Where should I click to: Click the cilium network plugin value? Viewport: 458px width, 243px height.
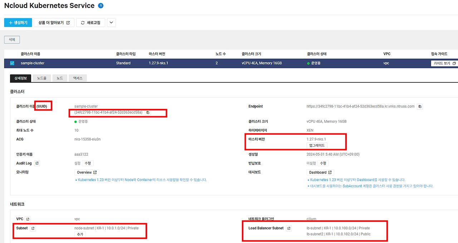pos(311,219)
